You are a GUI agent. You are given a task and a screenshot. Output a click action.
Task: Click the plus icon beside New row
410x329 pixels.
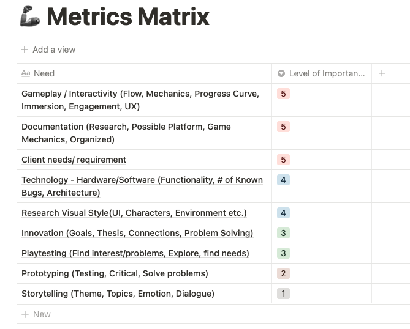point(25,314)
